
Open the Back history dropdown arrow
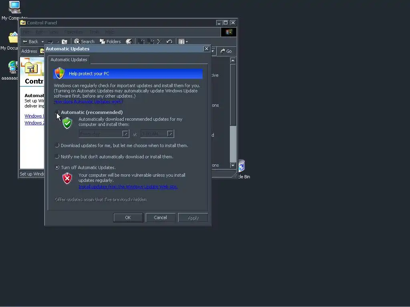tap(42, 42)
